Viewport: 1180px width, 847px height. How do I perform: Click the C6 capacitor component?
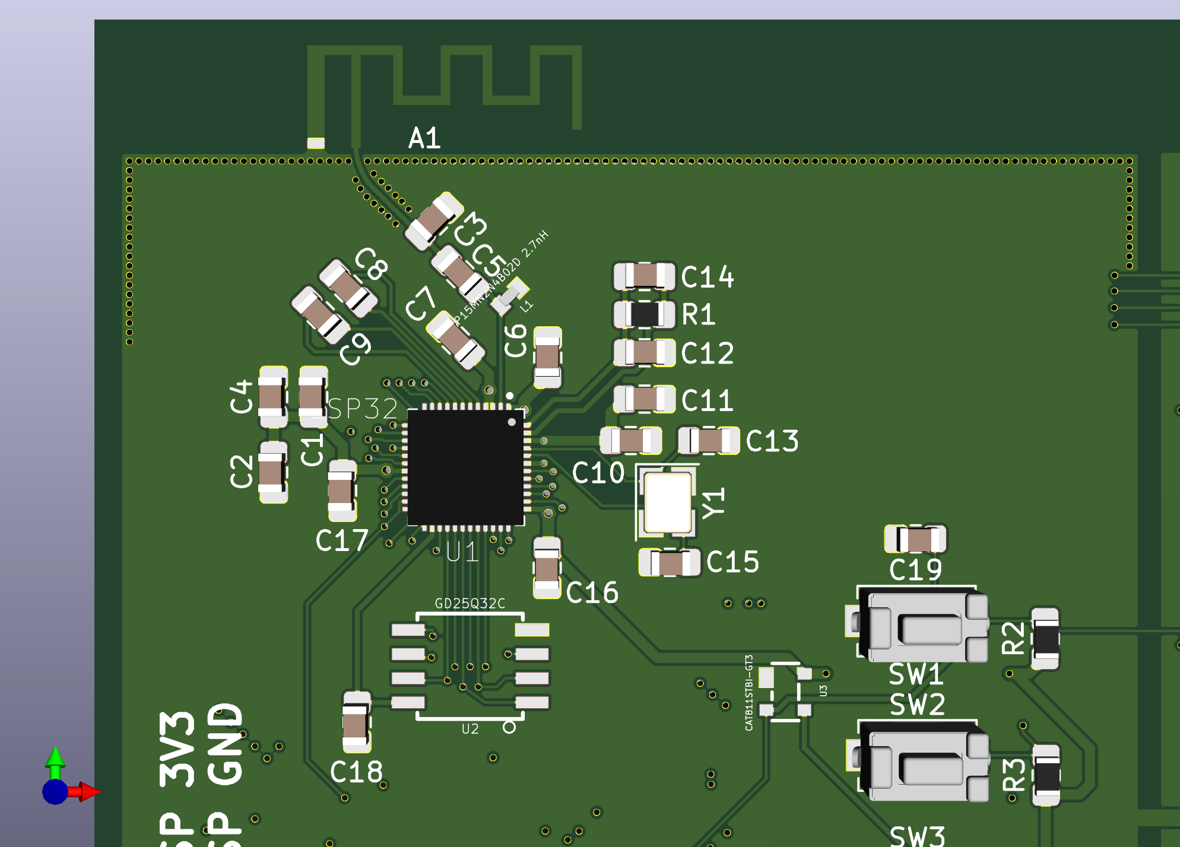547,358
